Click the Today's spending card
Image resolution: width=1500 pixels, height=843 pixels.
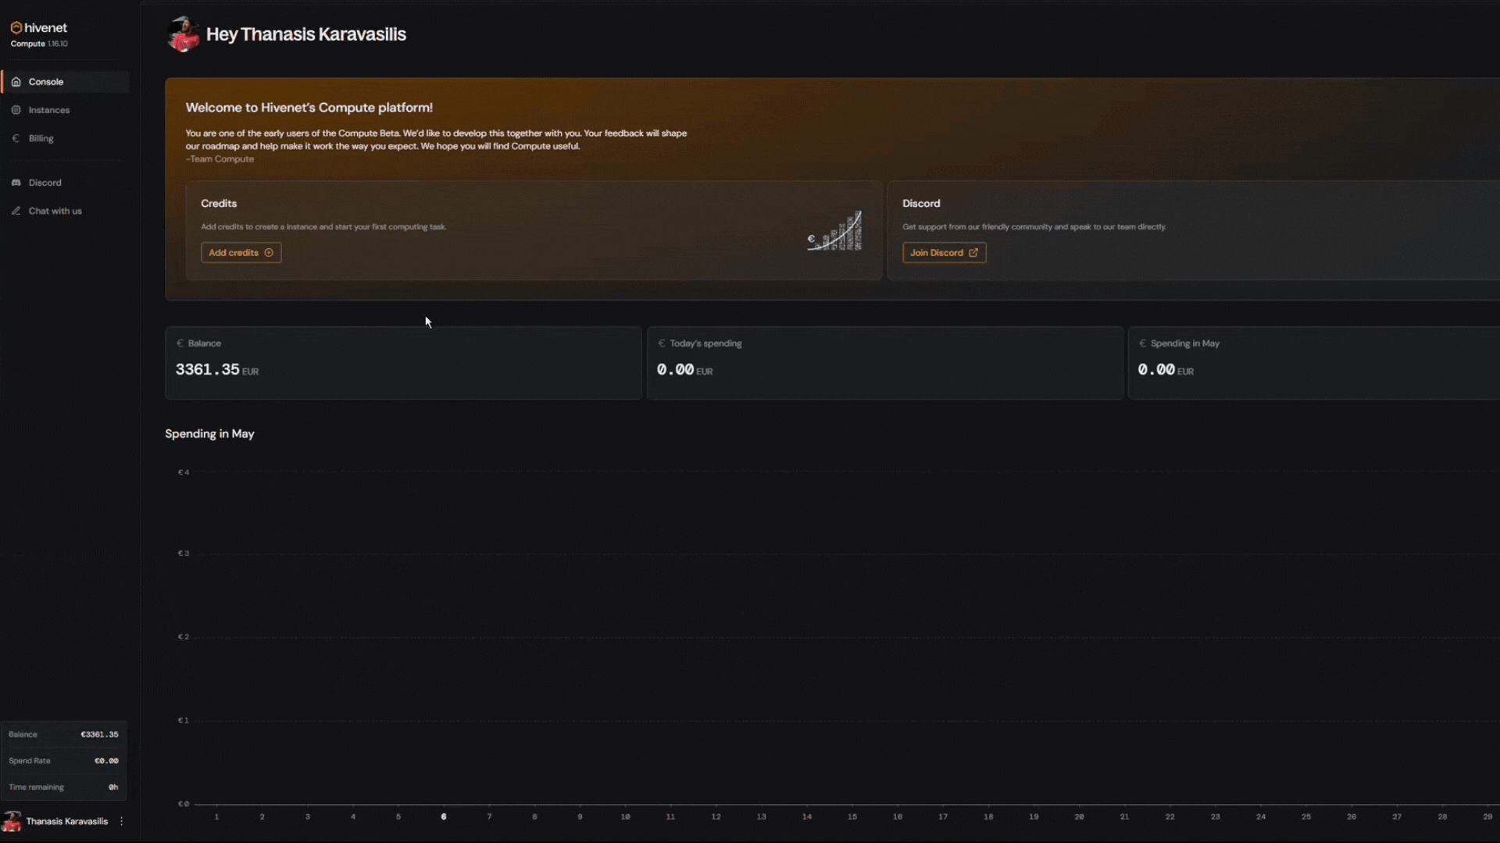click(x=884, y=363)
